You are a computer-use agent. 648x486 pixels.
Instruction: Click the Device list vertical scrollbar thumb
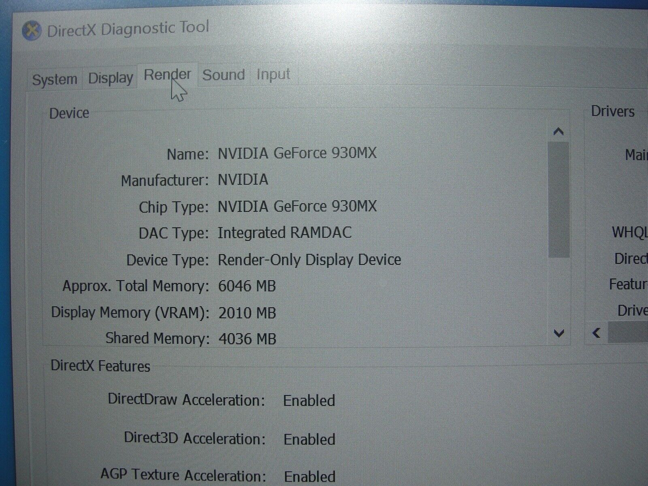(x=559, y=199)
